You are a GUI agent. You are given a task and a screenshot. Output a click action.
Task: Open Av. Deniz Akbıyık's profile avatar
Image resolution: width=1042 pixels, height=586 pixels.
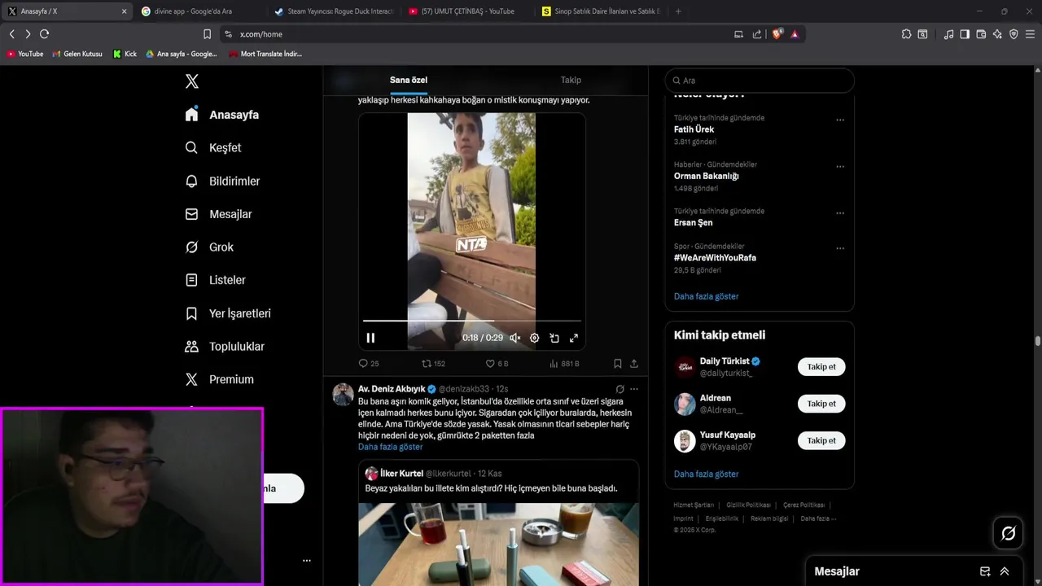(x=343, y=394)
